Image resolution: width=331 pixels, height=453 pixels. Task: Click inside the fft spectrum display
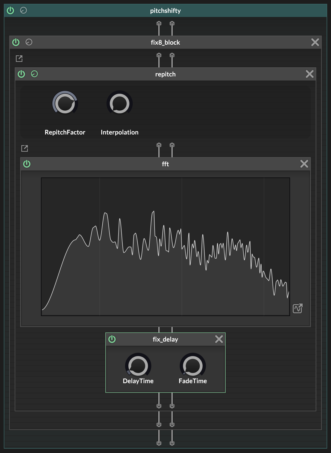tap(165, 246)
